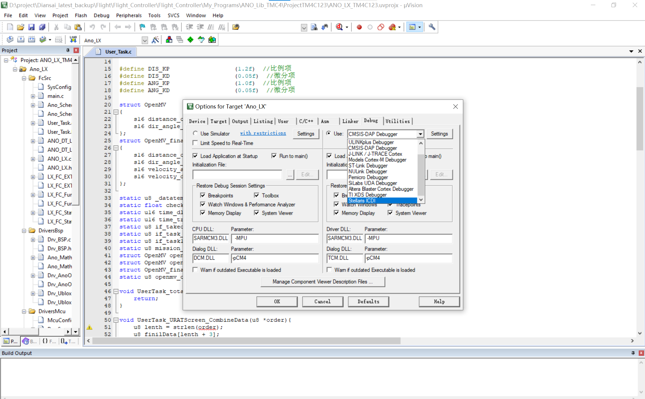645x399 pixels.
Task: Click the OK button to confirm
Action: [x=277, y=301]
